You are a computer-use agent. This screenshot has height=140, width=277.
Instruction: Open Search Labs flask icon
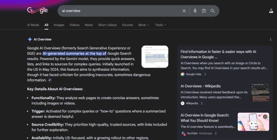coord(271,11)
